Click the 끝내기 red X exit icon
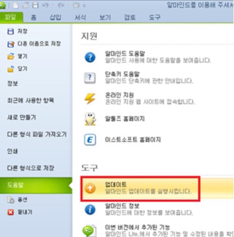This screenshot has width=234, height=237. pyautogui.click(x=10, y=212)
